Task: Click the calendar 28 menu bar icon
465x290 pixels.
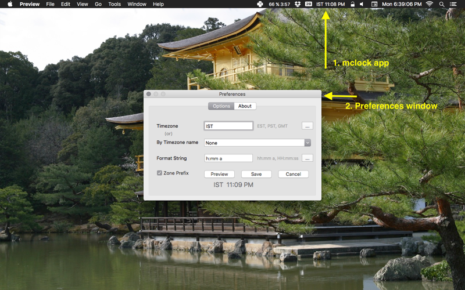Action: pyautogui.click(x=309, y=4)
